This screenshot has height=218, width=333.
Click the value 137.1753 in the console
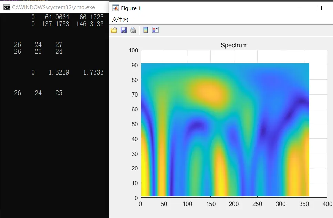coord(55,24)
